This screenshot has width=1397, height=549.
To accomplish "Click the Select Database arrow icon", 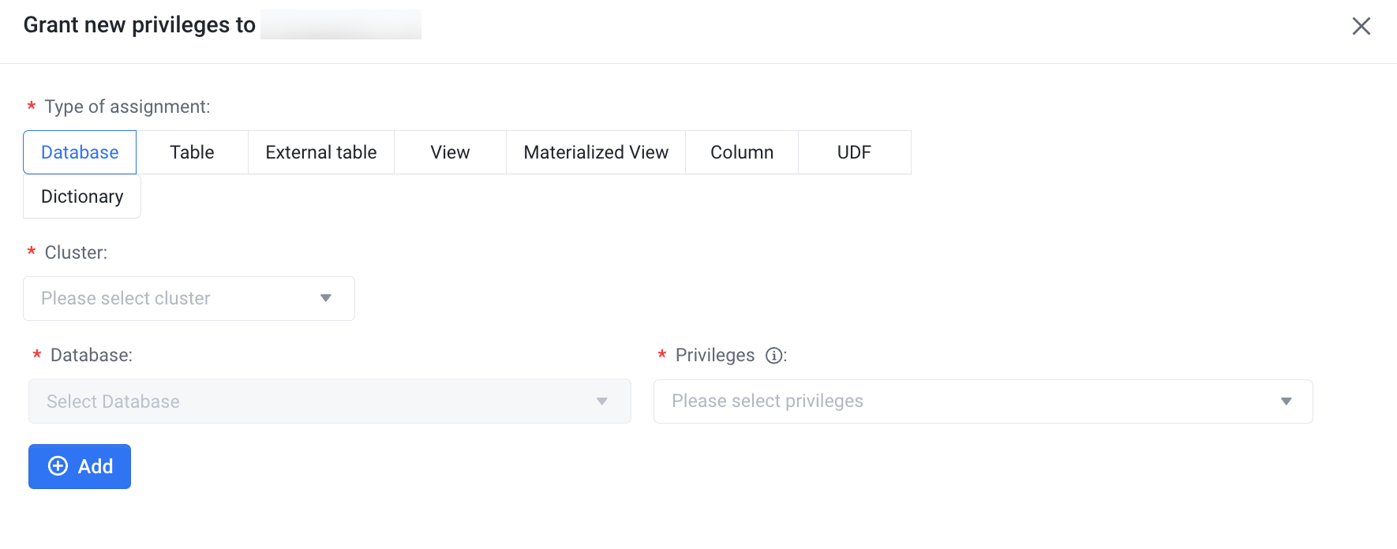I will [x=602, y=401].
